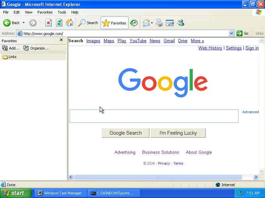Click the Google Search button
The width and height of the screenshot is (265, 198).
click(x=126, y=133)
